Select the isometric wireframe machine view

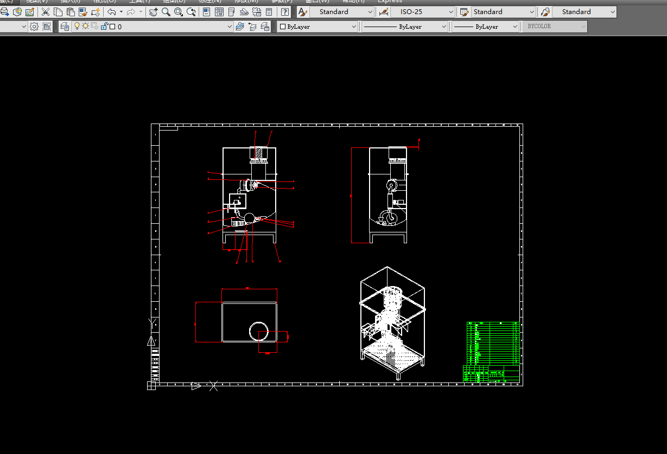[x=392, y=323]
